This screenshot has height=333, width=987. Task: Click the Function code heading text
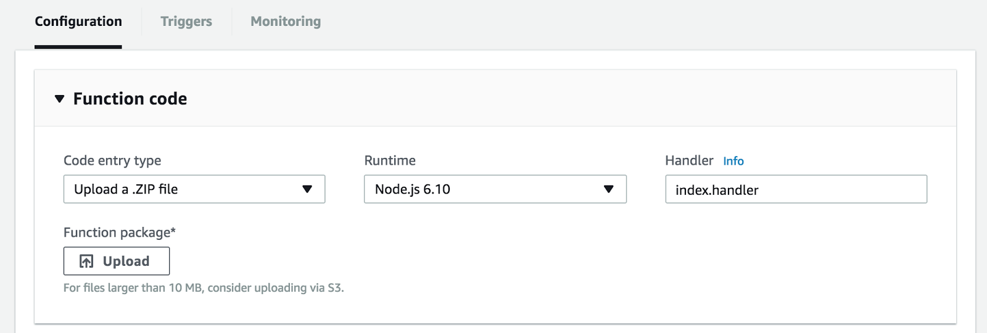coord(130,99)
